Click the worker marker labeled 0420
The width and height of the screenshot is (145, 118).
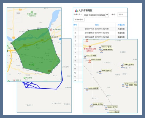tap(106, 108)
